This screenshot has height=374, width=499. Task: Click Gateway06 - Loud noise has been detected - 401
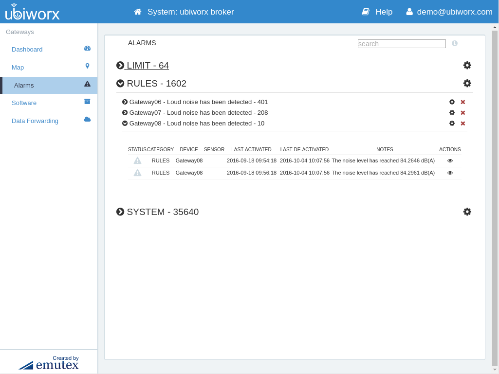click(199, 102)
